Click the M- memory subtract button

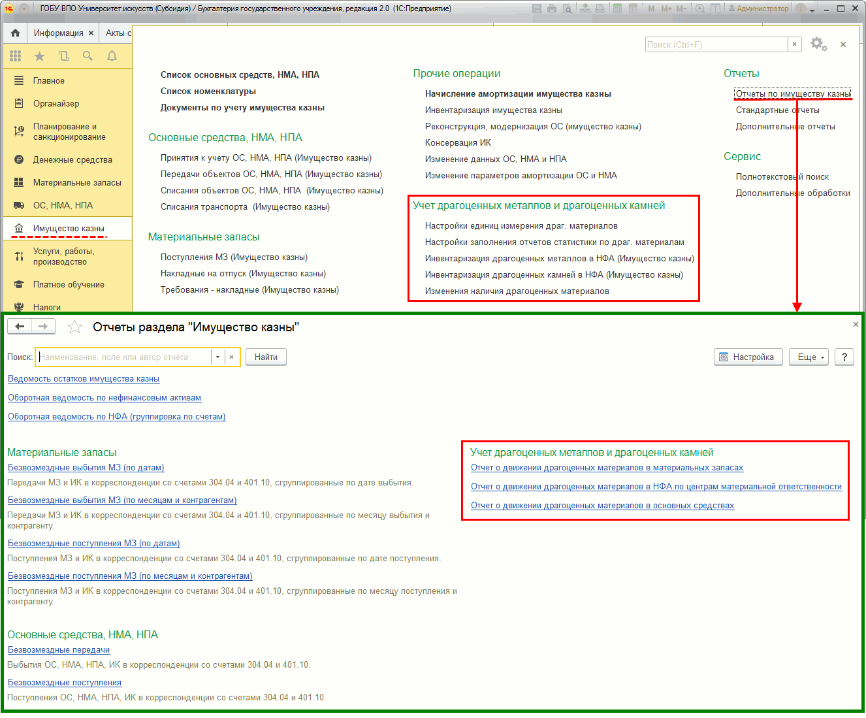[x=681, y=8]
